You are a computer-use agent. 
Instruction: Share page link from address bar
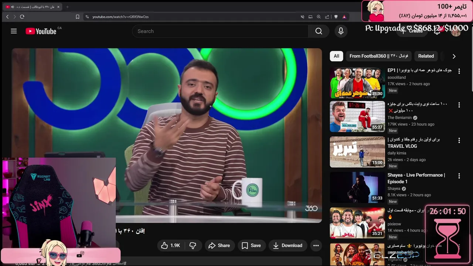click(327, 17)
